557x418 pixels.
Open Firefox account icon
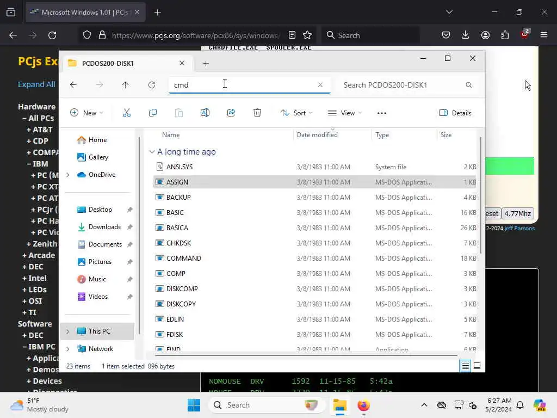pos(485,35)
